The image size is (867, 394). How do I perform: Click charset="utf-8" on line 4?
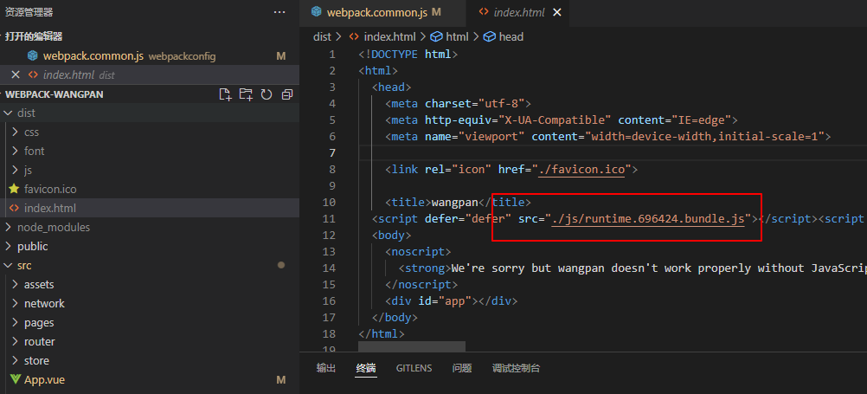pyautogui.click(x=474, y=104)
